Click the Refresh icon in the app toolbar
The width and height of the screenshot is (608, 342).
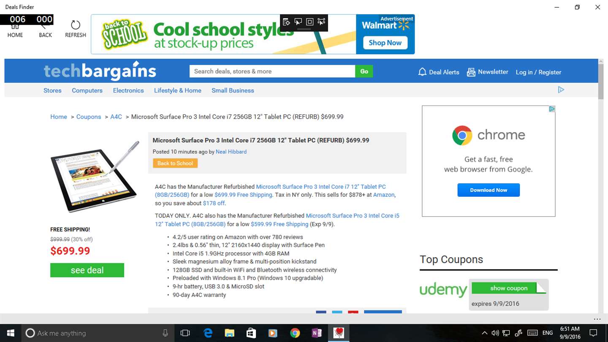tap(76, 25)
